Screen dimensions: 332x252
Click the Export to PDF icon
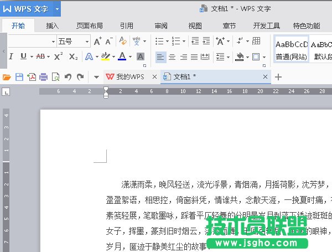pyautogui.click(x=32, y=77)
